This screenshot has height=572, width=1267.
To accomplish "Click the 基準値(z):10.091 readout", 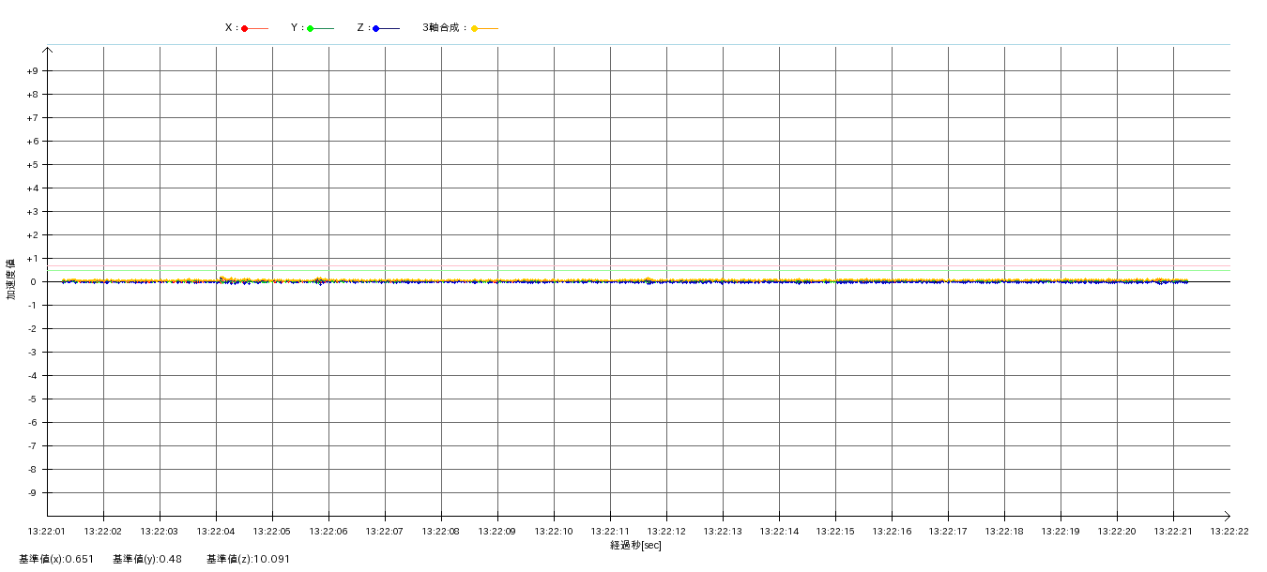I will coord(249,559).
